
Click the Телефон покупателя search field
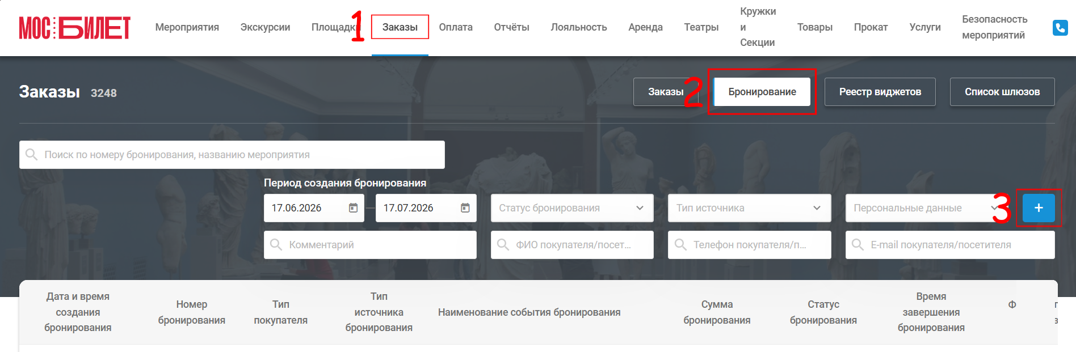pos(749,245)
